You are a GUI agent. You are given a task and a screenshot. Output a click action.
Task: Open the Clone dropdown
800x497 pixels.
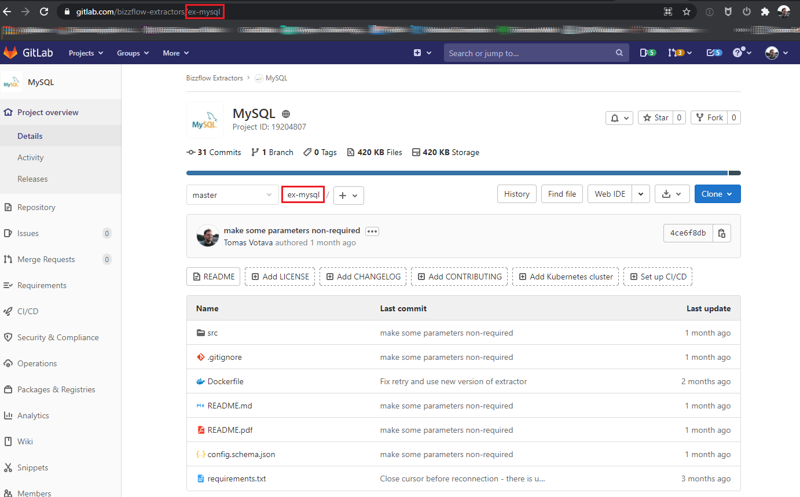(718, 194)
